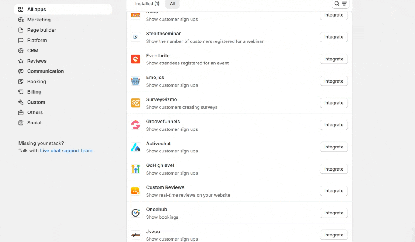Integrate the SurveyGizmo app
This screenshot has height=242, width=415.
coord(334,103)
